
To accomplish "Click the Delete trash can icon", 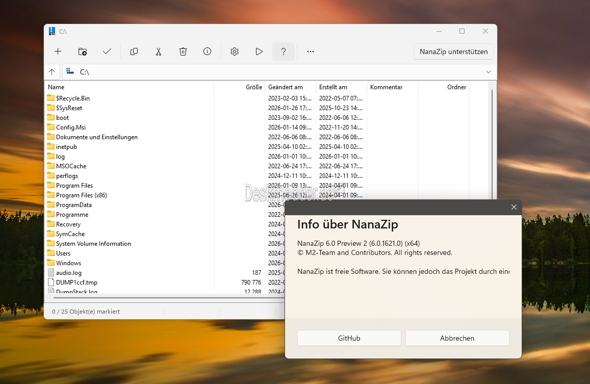I will (183, 52).
